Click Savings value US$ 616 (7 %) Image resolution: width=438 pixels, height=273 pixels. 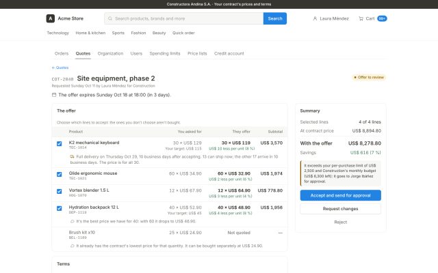[365, 153]
